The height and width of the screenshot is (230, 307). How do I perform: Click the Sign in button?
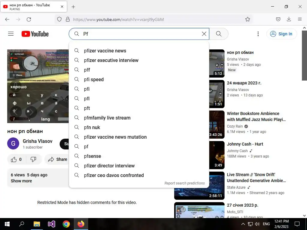click(282, 34)
